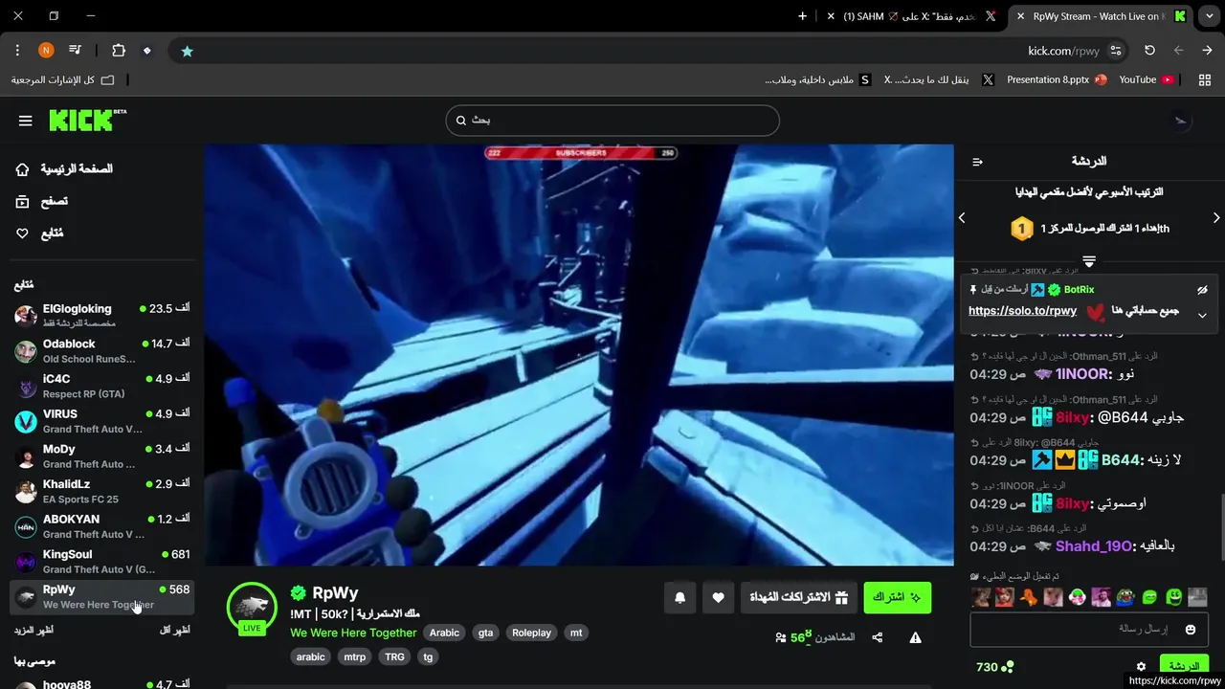Screen dimensions: 1225x689
Task: Open KingSoul channel in sidebar
Action: [101, 562]
